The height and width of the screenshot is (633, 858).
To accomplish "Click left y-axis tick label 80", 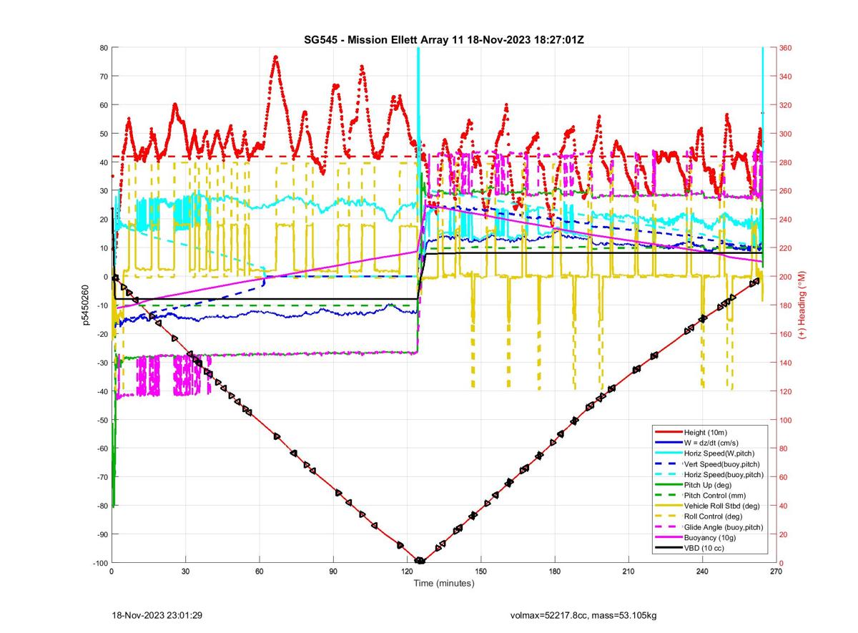I will [x=104, y=48].
